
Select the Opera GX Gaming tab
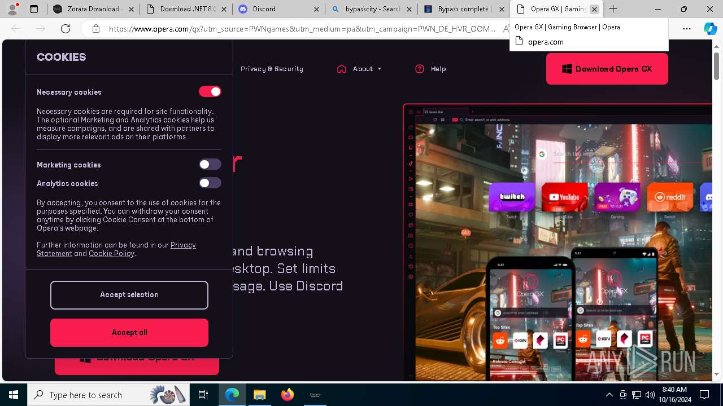tap(551, 9)
